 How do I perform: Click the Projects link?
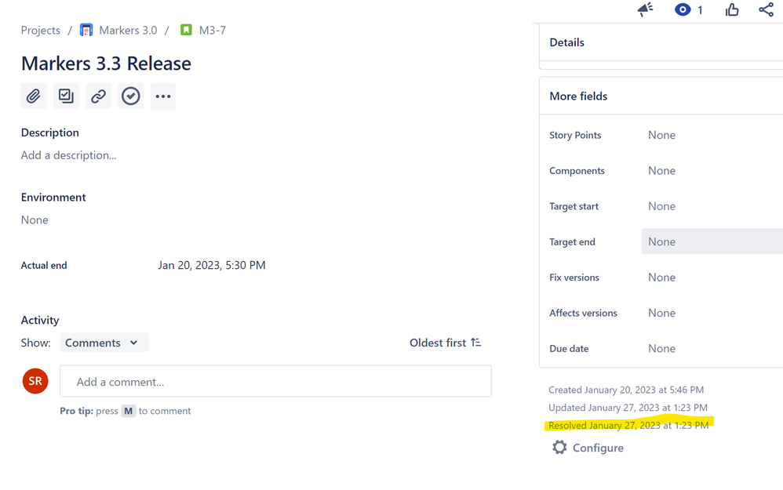point(40,30)
